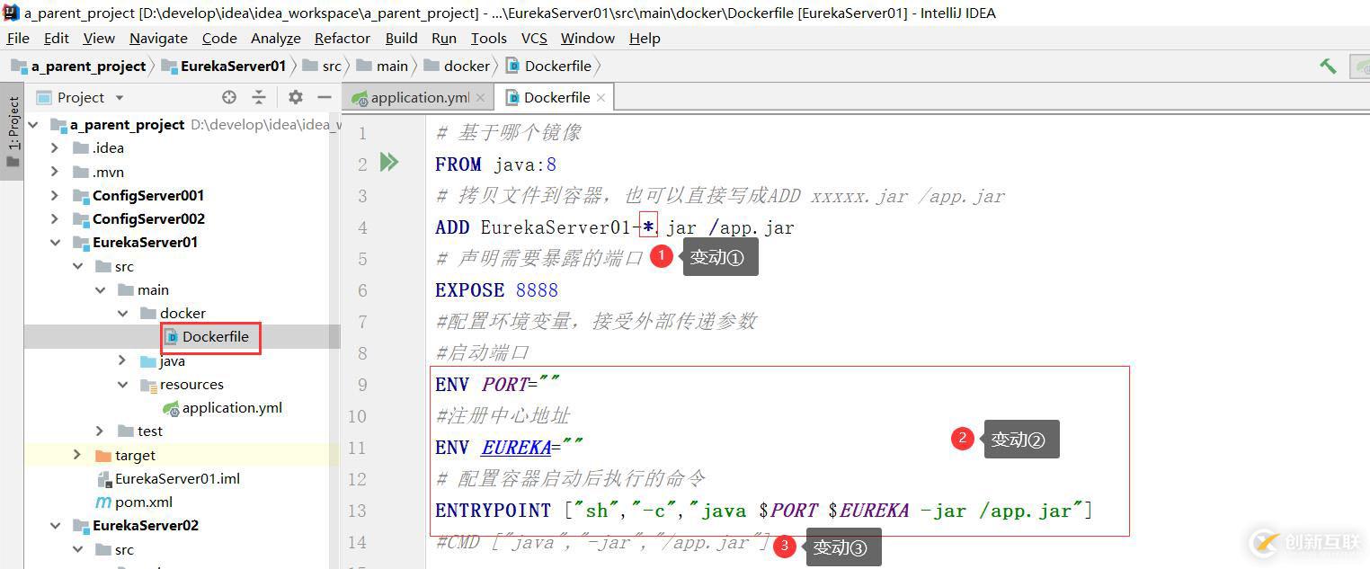Open the Refactor menu
The image size is (1370, 569).
point(342,38)
